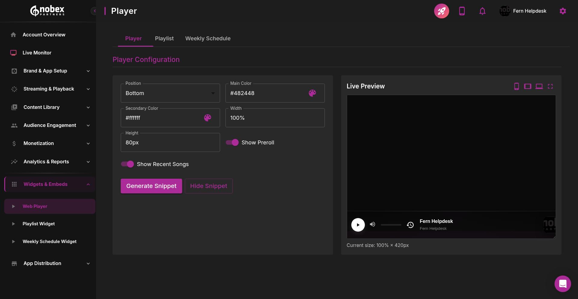
Task: Disable the Show Preroll toggle
Action: click(x=232, y=142)
